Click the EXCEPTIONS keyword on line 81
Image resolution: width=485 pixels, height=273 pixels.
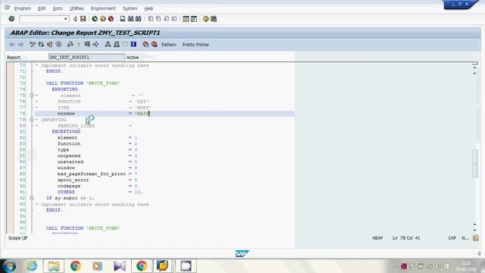pyautogui.click(x=66, y=131)
